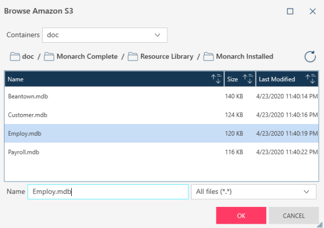Click the Size column header label

click(232, 79)
